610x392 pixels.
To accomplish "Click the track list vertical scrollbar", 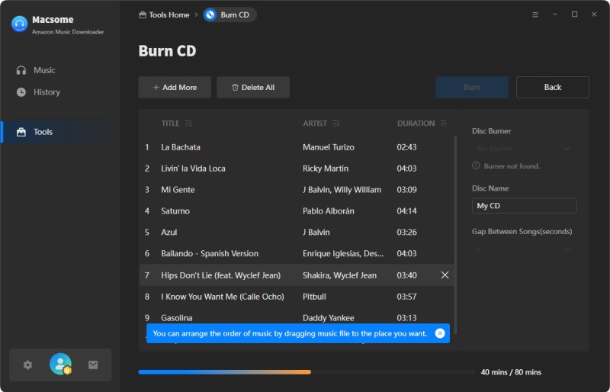I will pyautogui.click(x=455, y=235).
